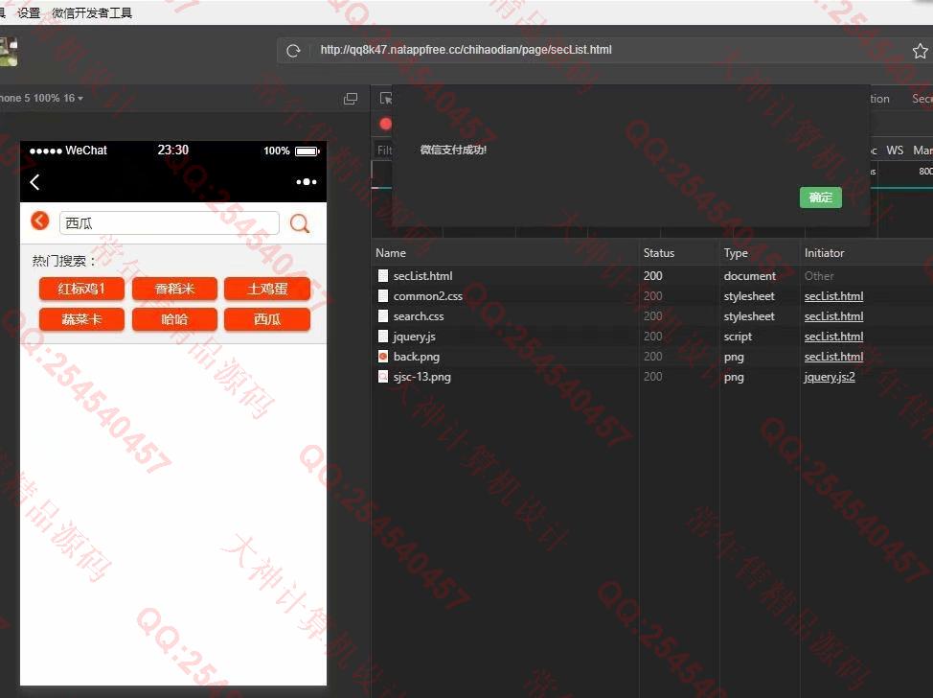Click the image icon beside back.png
Image resolution: width=933 pixels, height=698 pixels.
tap(383, 357)
